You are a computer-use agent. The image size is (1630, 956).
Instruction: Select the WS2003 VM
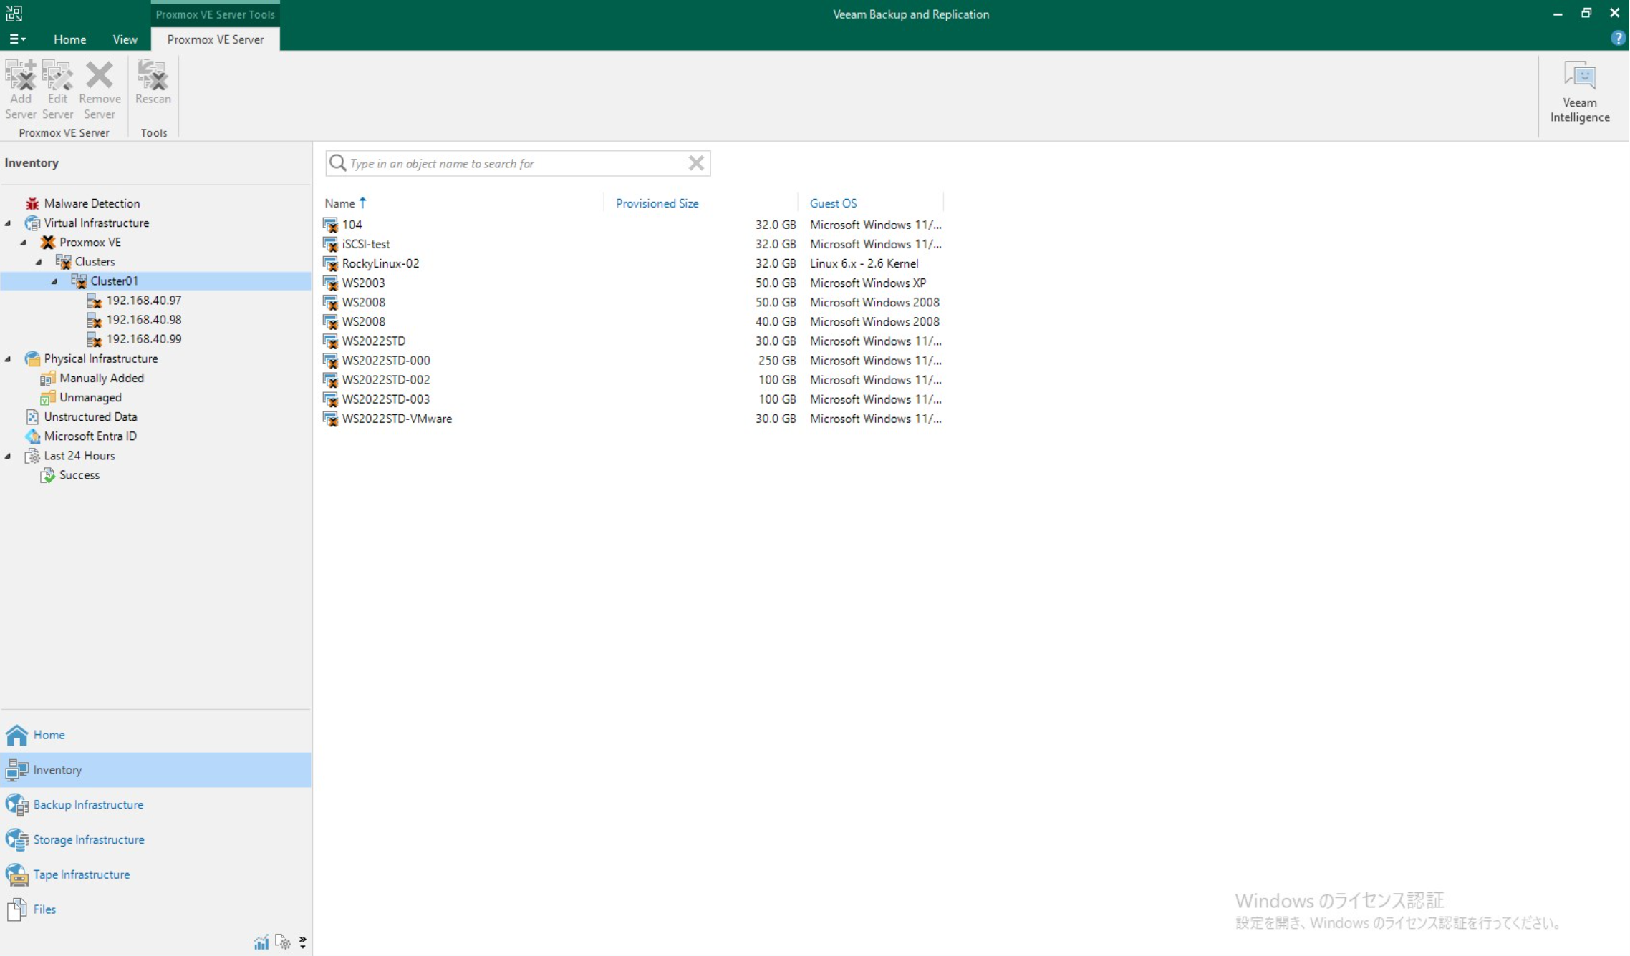(363, 283)
